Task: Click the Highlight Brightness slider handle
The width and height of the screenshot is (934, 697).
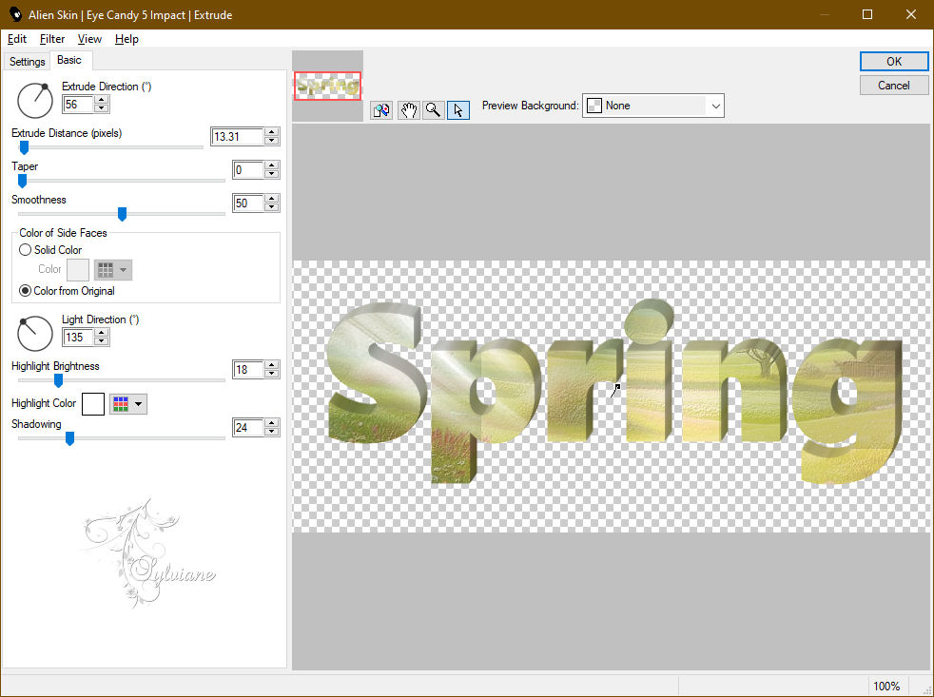Action: pyautogui.click(x=58, y=380)
